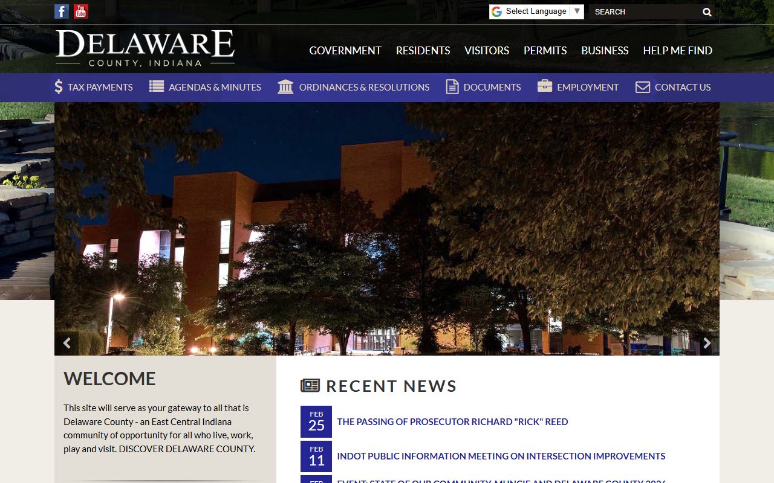Click the page icon beside Documents
Screen dimensions: 774x483
click(452, 87)
